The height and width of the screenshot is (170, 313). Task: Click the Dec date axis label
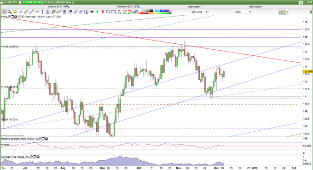tap(216, 168)
